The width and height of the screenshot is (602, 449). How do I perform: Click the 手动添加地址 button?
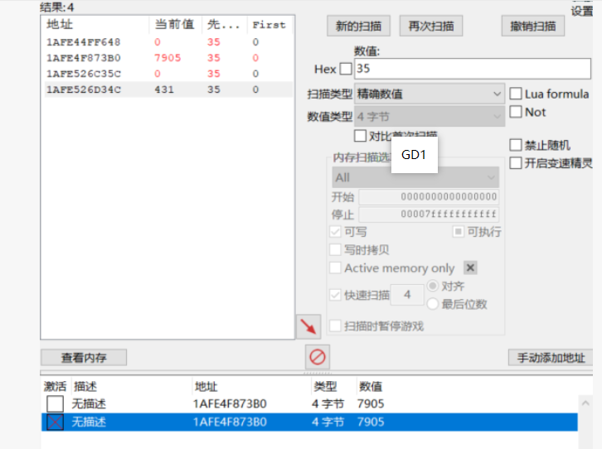pos(551,357)
